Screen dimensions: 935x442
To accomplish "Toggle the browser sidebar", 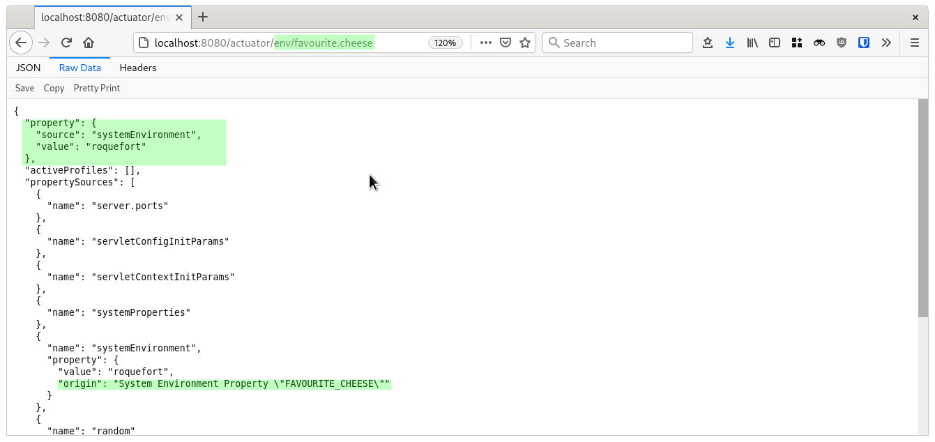I will 774,43.
